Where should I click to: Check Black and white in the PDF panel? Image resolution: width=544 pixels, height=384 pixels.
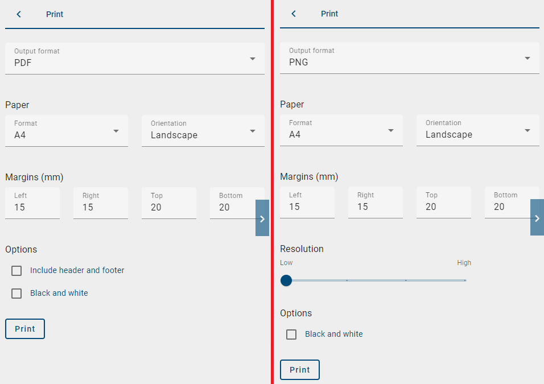pyautogui.click(x=17, y=293)
